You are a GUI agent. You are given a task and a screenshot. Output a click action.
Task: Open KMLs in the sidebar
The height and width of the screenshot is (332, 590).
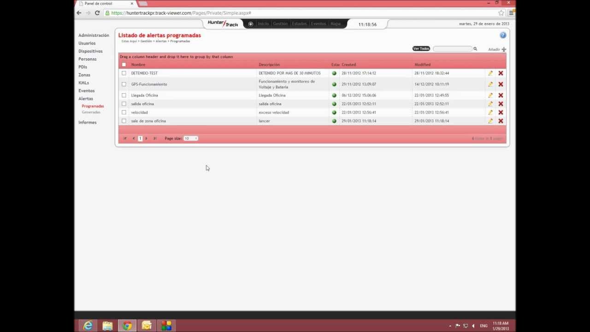83,83
